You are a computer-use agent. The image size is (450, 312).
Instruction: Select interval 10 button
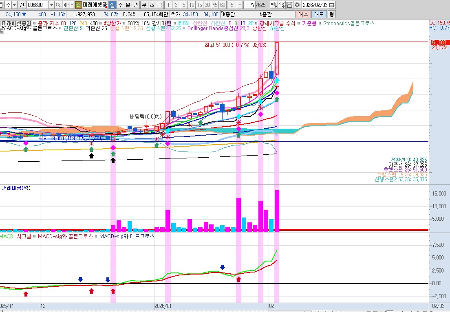click(192, 5)
